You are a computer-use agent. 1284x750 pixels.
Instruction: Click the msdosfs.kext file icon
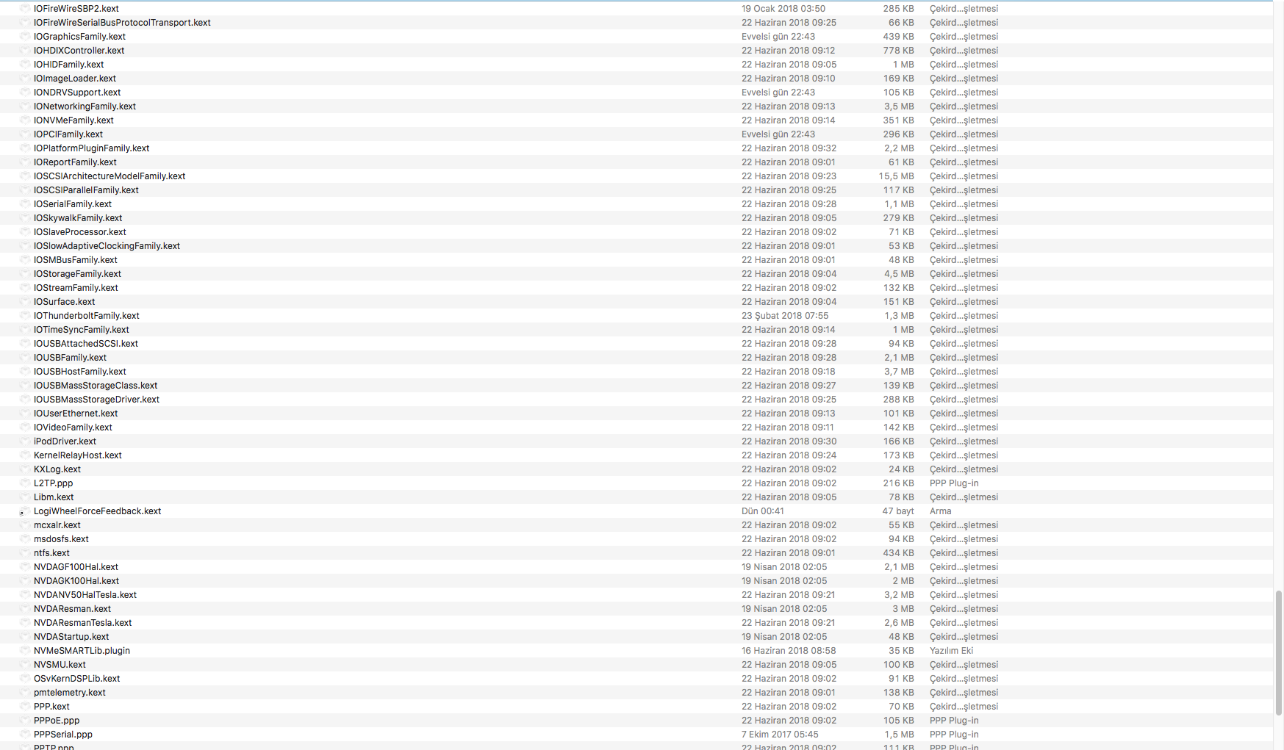pyautogui.click(x=25, y=539)
